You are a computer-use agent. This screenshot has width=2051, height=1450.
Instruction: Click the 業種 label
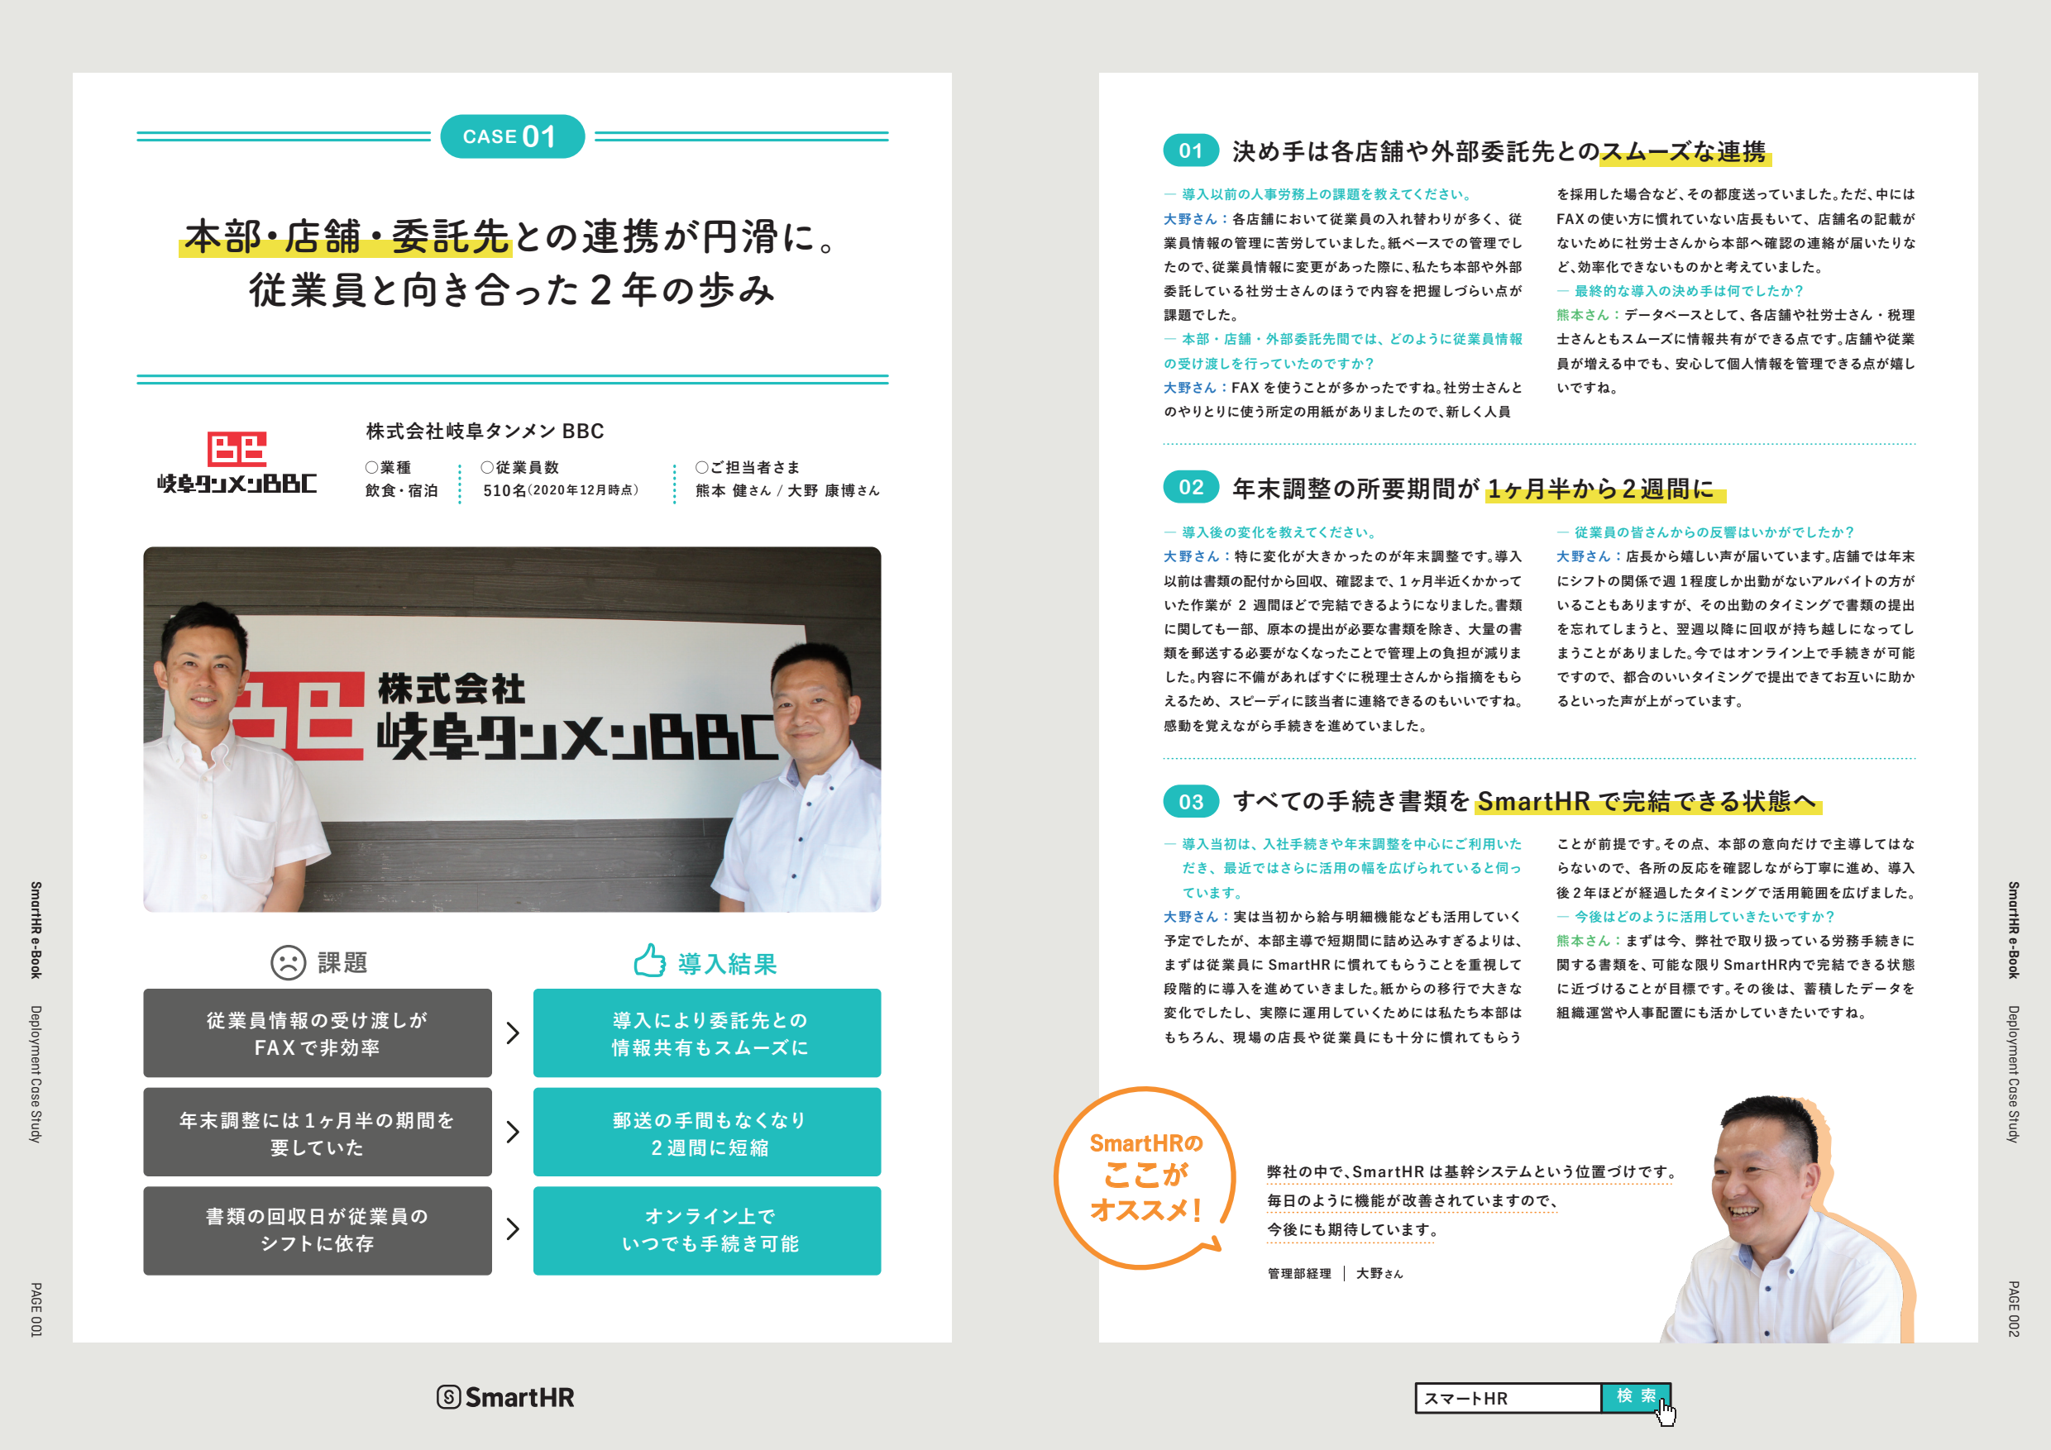click(389, 467)
